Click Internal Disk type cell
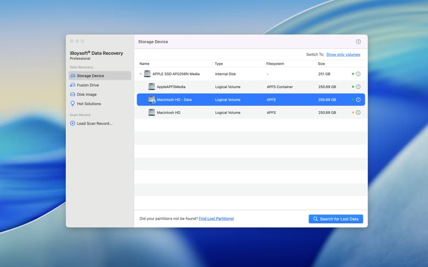Screen dimensions: 428x267 point(226,73)
